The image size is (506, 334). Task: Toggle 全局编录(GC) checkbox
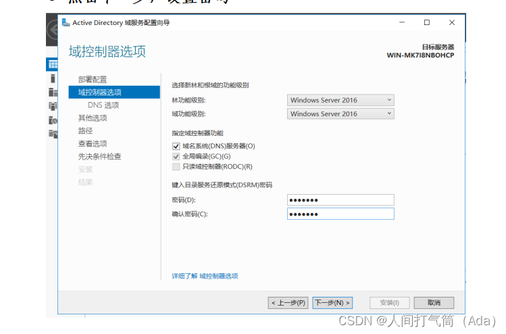176,157
